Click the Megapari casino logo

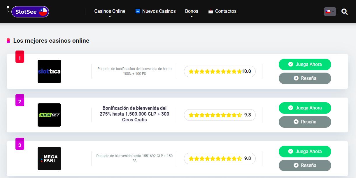point(49,159)
